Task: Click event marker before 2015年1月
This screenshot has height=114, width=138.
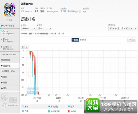Action: 49,95
